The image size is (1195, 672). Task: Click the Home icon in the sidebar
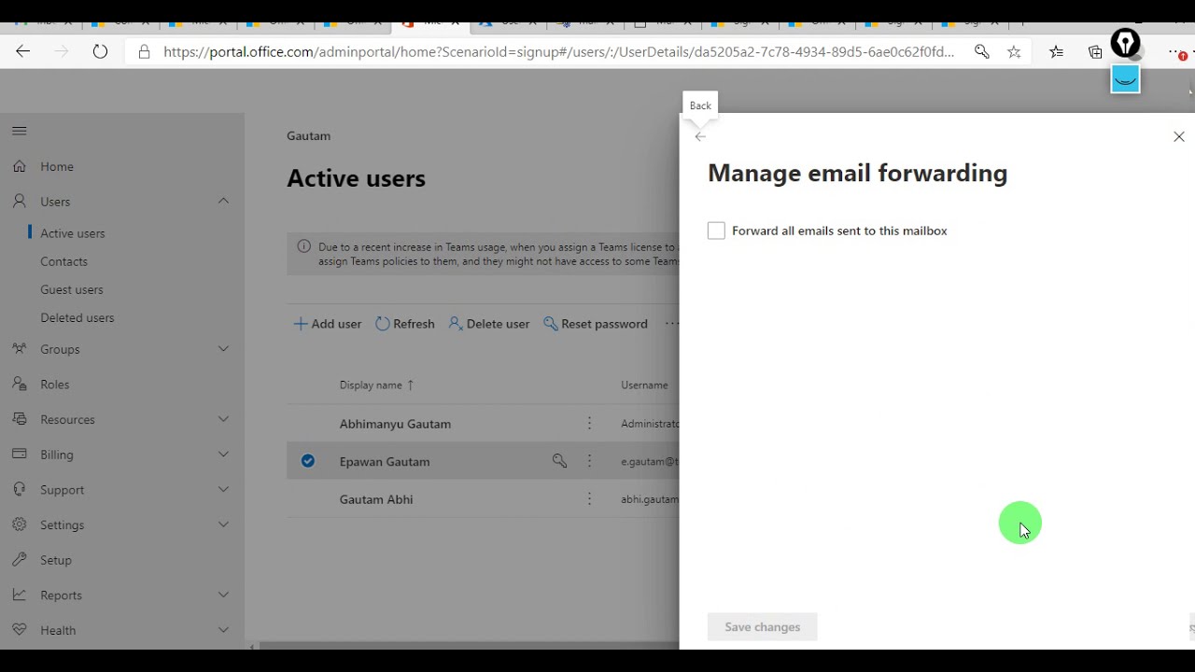tap(20, 166)
